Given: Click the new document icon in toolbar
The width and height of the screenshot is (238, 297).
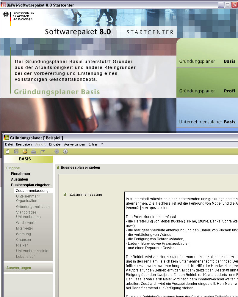Looking at the screenshot, I should pos(8,151).
